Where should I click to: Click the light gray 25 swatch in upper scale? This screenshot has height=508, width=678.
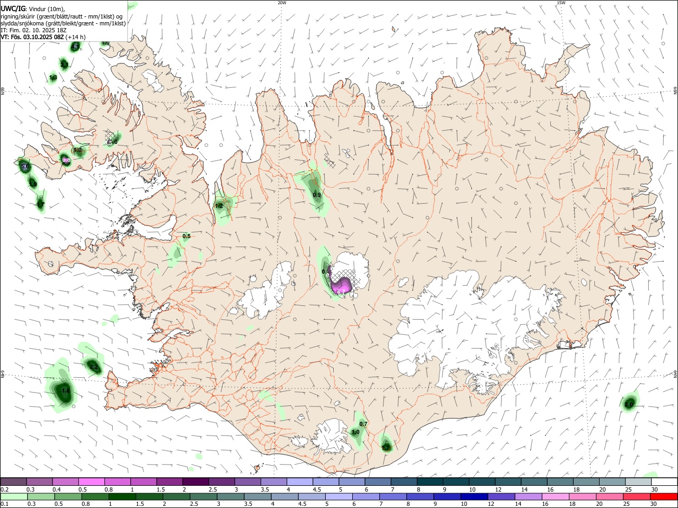coord(638,482)
